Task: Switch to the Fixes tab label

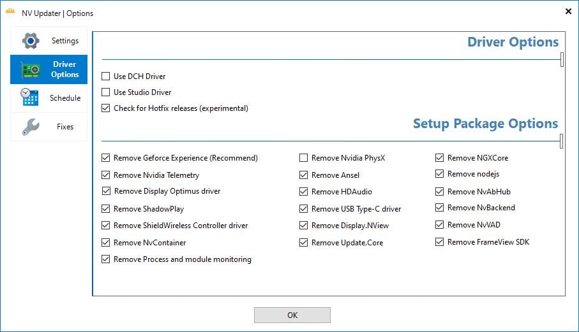Action: (x=65, y=127)
